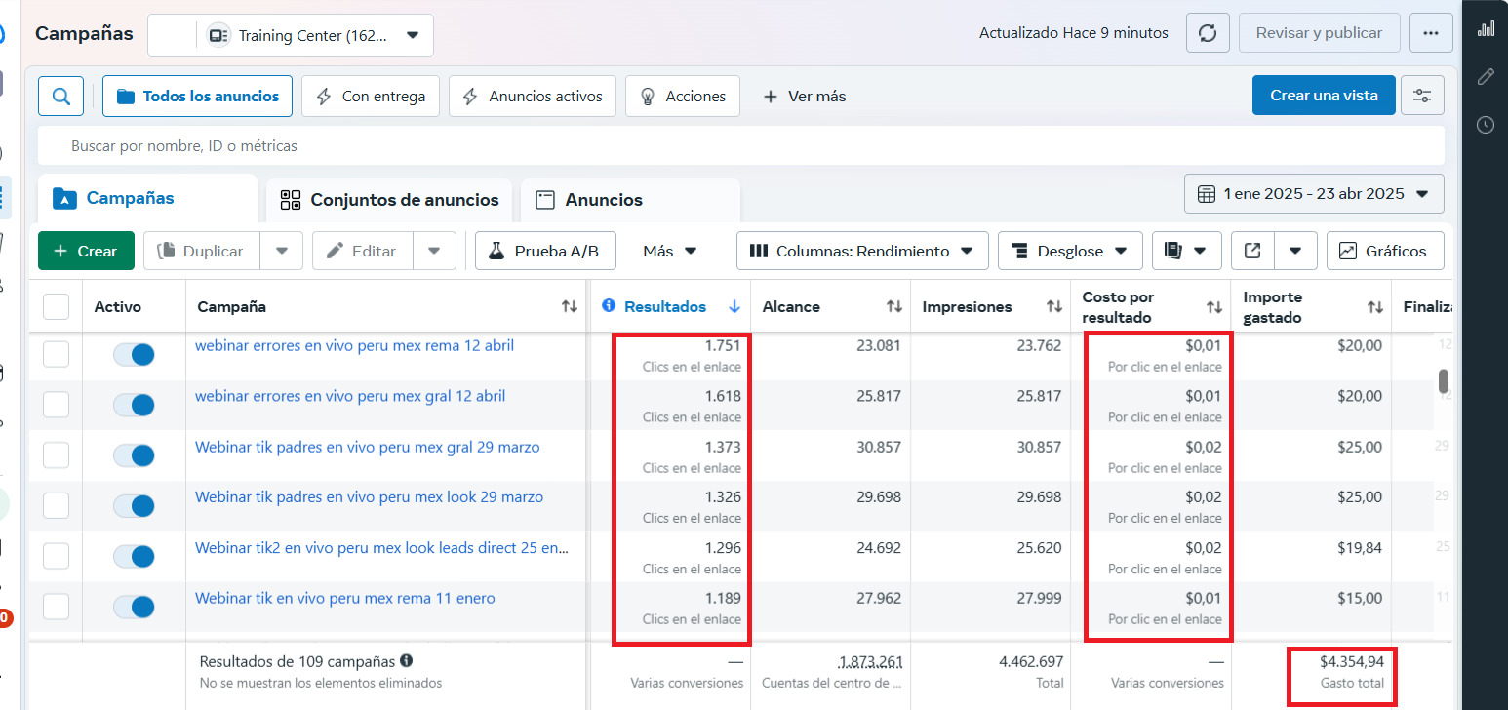This screenshot has height=710, width=1508.
Task: Click the refresh data icon
Action: click(x=1208, y=33)
